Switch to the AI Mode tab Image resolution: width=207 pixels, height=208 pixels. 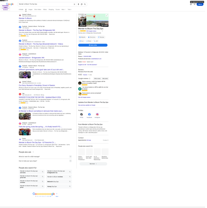(x=21, y=10)
